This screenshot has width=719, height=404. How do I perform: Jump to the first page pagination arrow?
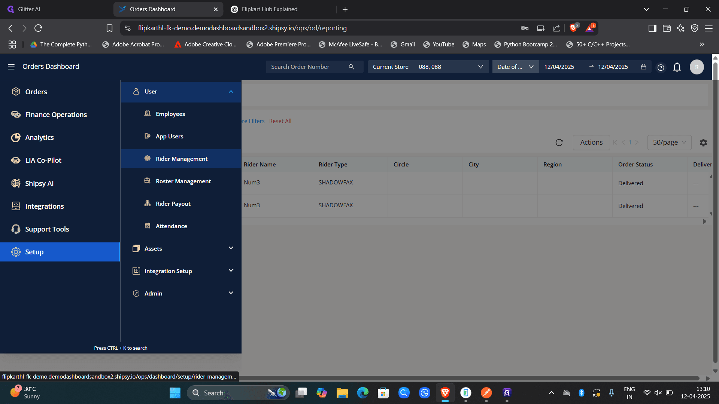(615, 142)
